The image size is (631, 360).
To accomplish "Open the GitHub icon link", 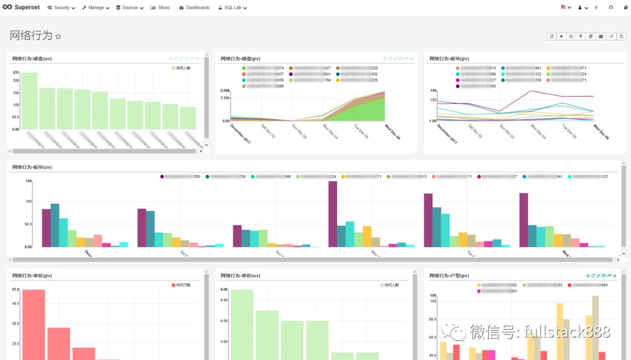I will tap(611, 7).
